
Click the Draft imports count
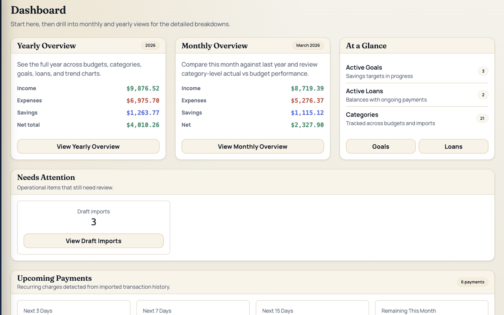(94, 222)
